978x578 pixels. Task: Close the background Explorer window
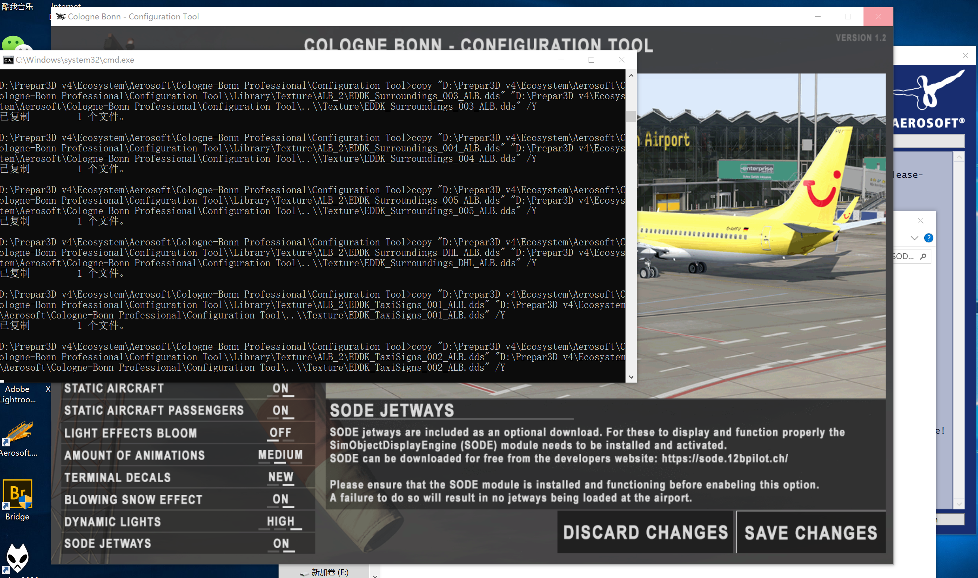[x=920, y=221]
